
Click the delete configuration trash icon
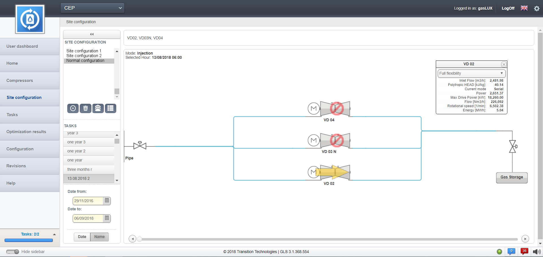(85, 108)
